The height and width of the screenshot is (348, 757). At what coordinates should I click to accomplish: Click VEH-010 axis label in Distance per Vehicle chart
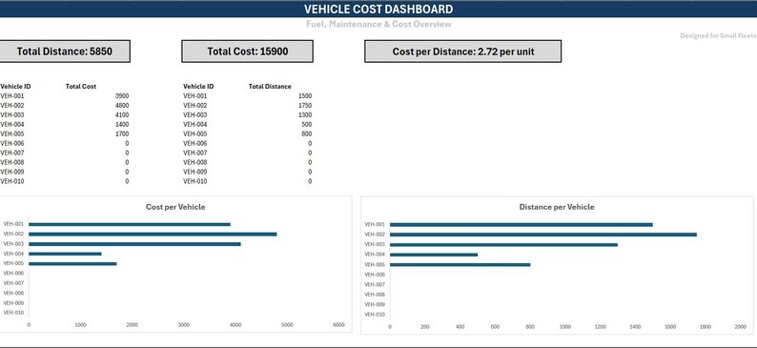pyautogui.click(x=375, y=315)
